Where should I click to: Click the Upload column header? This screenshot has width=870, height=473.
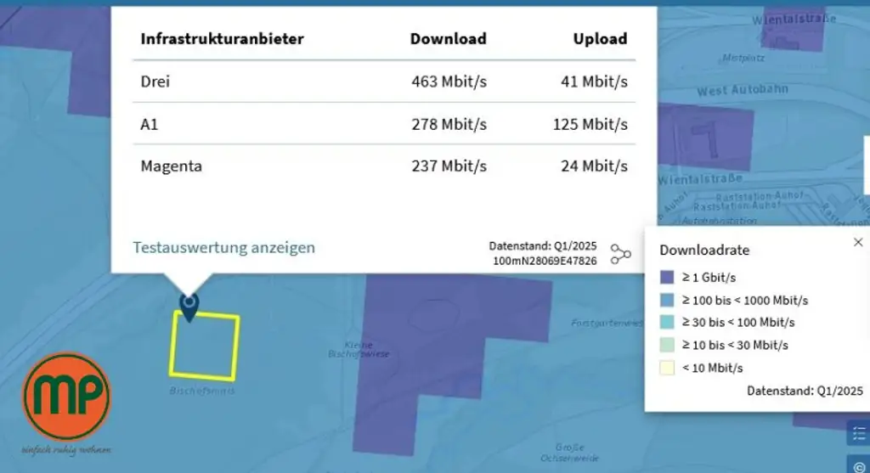pos(600,38)
